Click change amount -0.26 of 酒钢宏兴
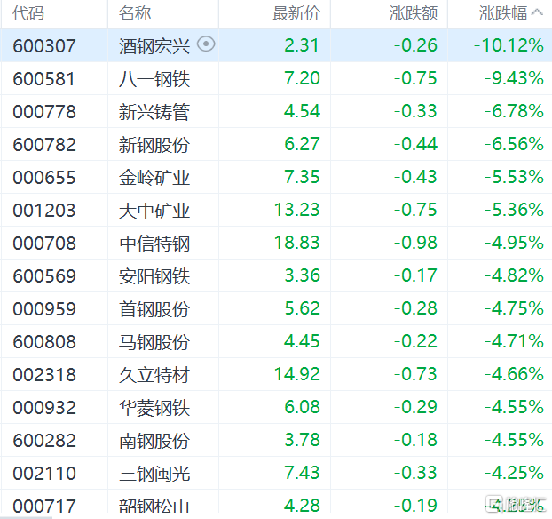Screen dimensions: 552x519 tap(415, 45)
